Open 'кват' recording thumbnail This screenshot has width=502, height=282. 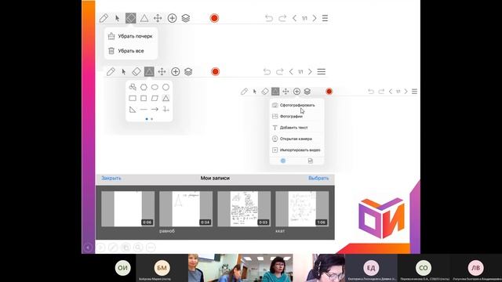[302, 209]
